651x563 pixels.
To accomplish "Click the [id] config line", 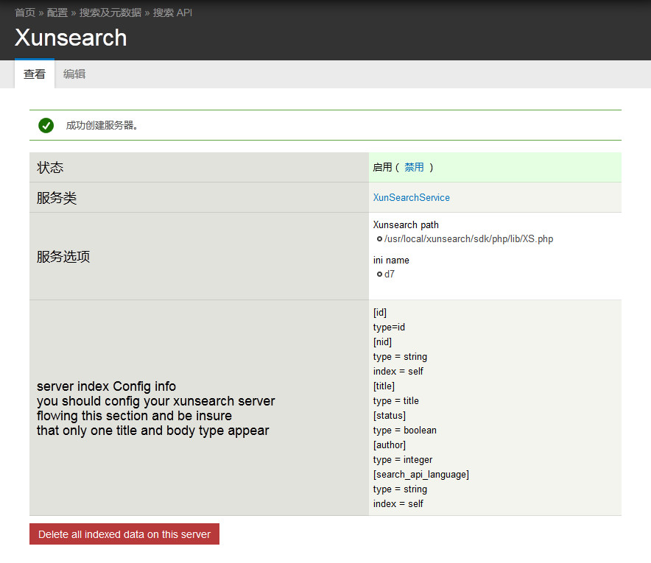I will [379, 312].
